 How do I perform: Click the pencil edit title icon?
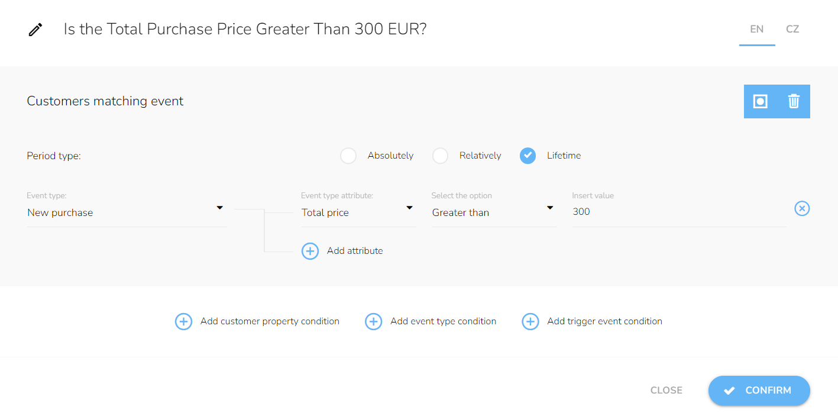(35, 30)
